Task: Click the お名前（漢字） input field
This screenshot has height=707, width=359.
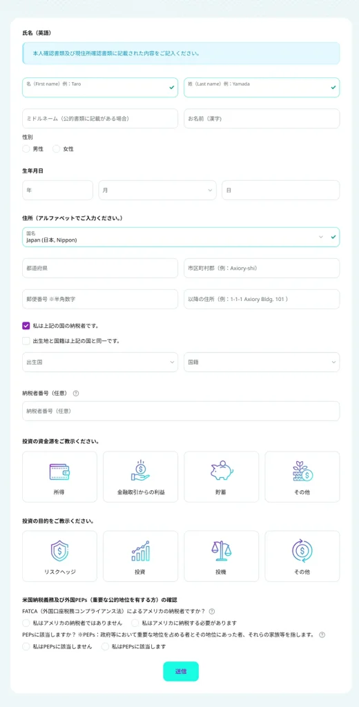Action: click(x=262, y=119)
